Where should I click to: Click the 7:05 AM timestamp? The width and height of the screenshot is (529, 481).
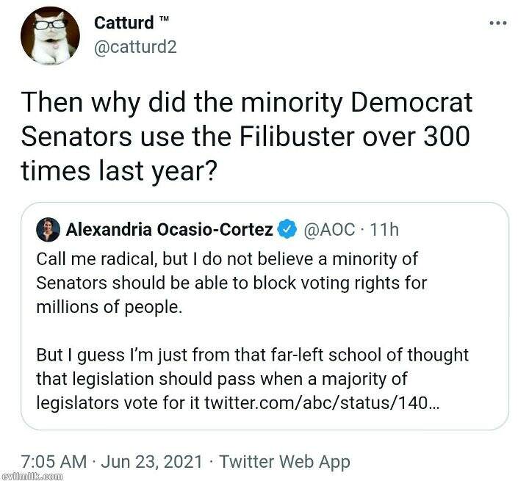coord(57,462)
